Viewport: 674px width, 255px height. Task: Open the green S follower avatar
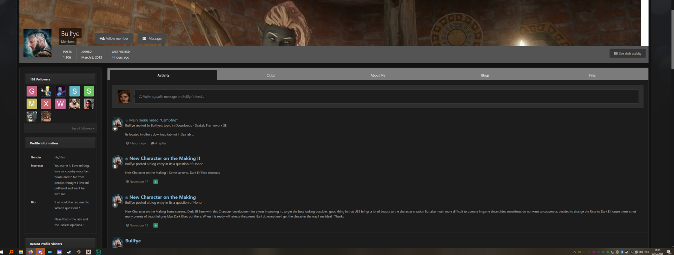click(89, 91)
